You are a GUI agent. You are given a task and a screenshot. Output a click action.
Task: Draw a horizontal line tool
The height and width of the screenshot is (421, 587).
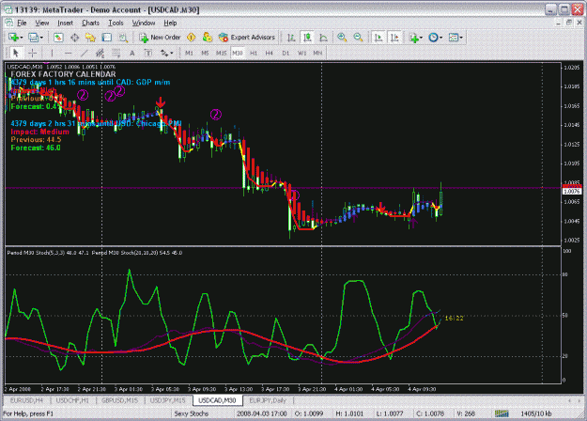pyautogui.click(x=68, y=54)
